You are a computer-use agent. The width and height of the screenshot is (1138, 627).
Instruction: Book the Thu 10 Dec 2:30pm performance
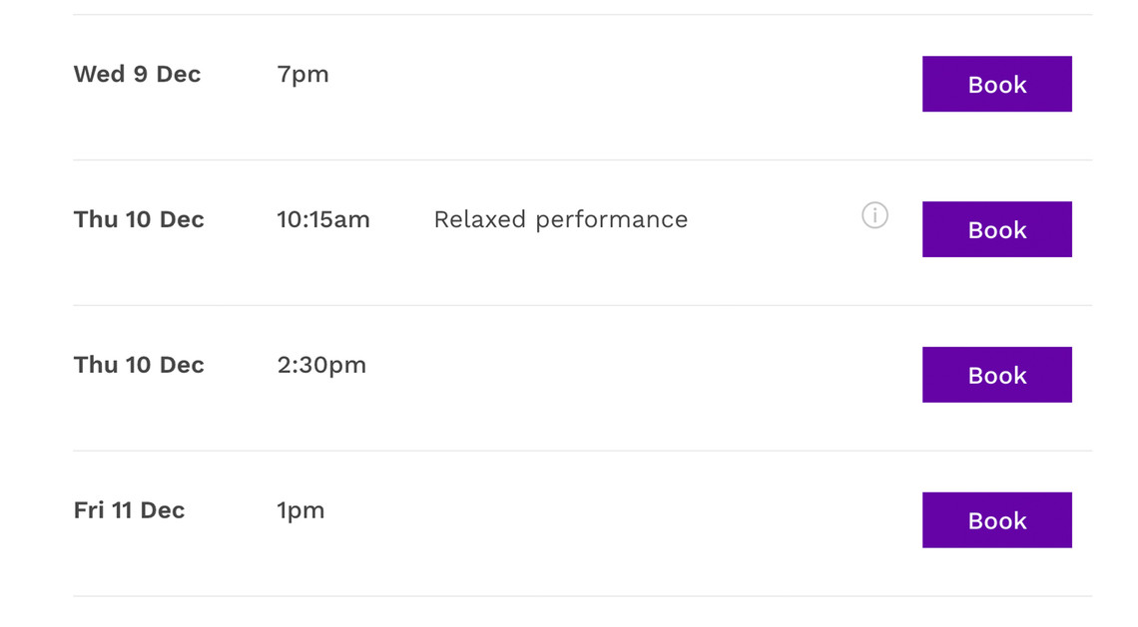point(996,375)
